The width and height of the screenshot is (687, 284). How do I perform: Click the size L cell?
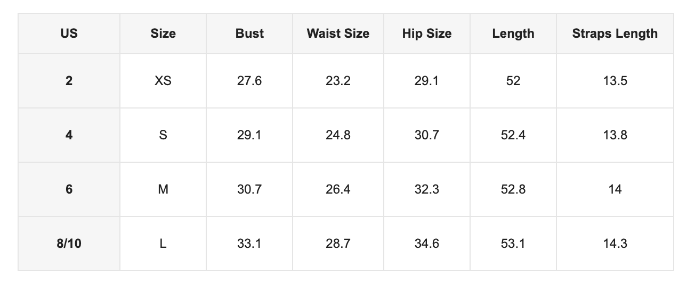163,244
